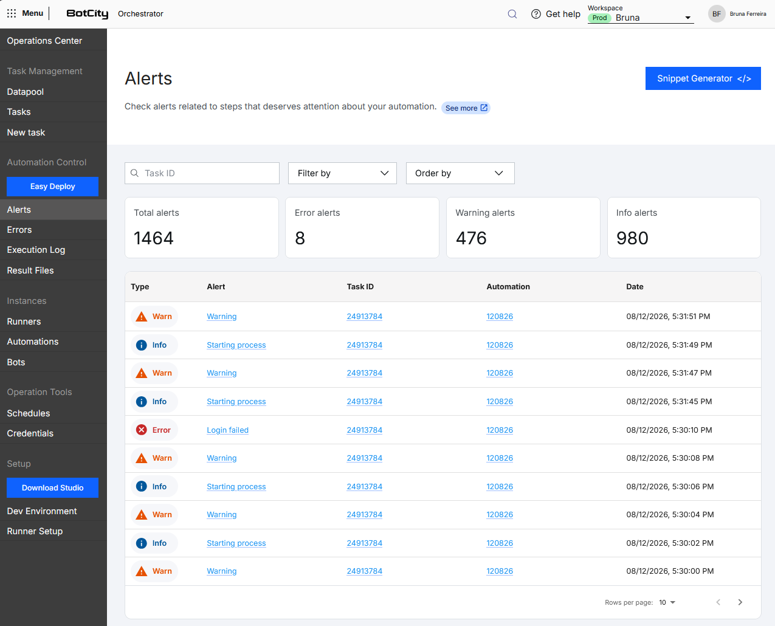The height and width of the screenshot is (626, 775).
Task: Click Info badge on the 5:31:49 PM row
Action: (154, 345)
